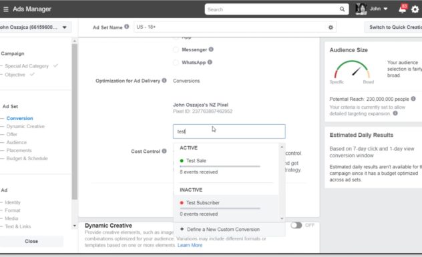This screenshot has height=257, width=422.
Task: Open Text & Links in sidebar
Action: coord(18,226)
